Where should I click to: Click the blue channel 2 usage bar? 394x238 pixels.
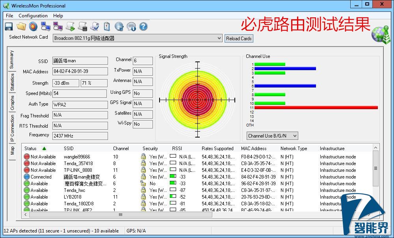285,69
